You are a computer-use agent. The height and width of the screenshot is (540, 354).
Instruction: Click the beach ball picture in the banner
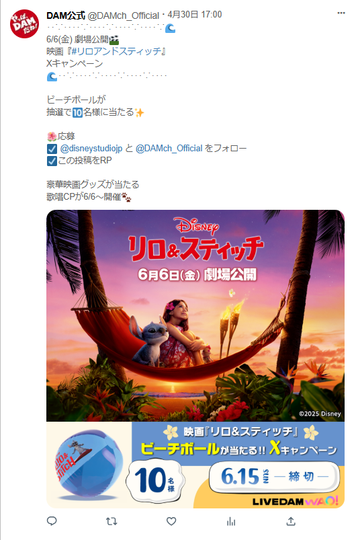coord(89,463)
